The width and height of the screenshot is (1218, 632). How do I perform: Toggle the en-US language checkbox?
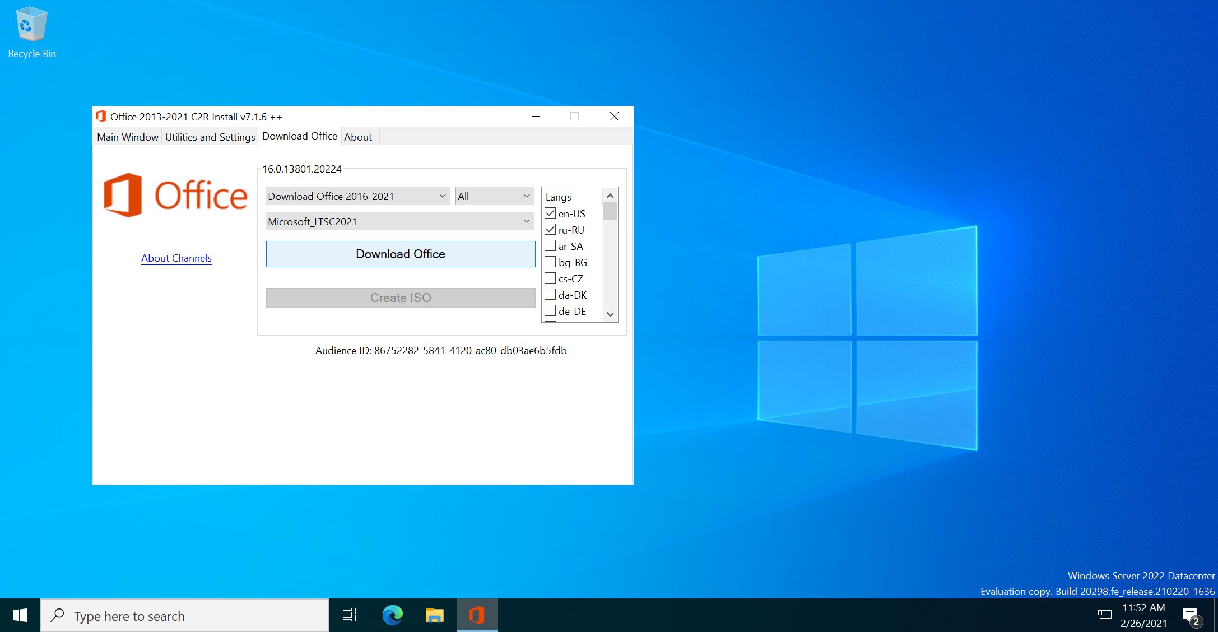click(x=550, y=212)
